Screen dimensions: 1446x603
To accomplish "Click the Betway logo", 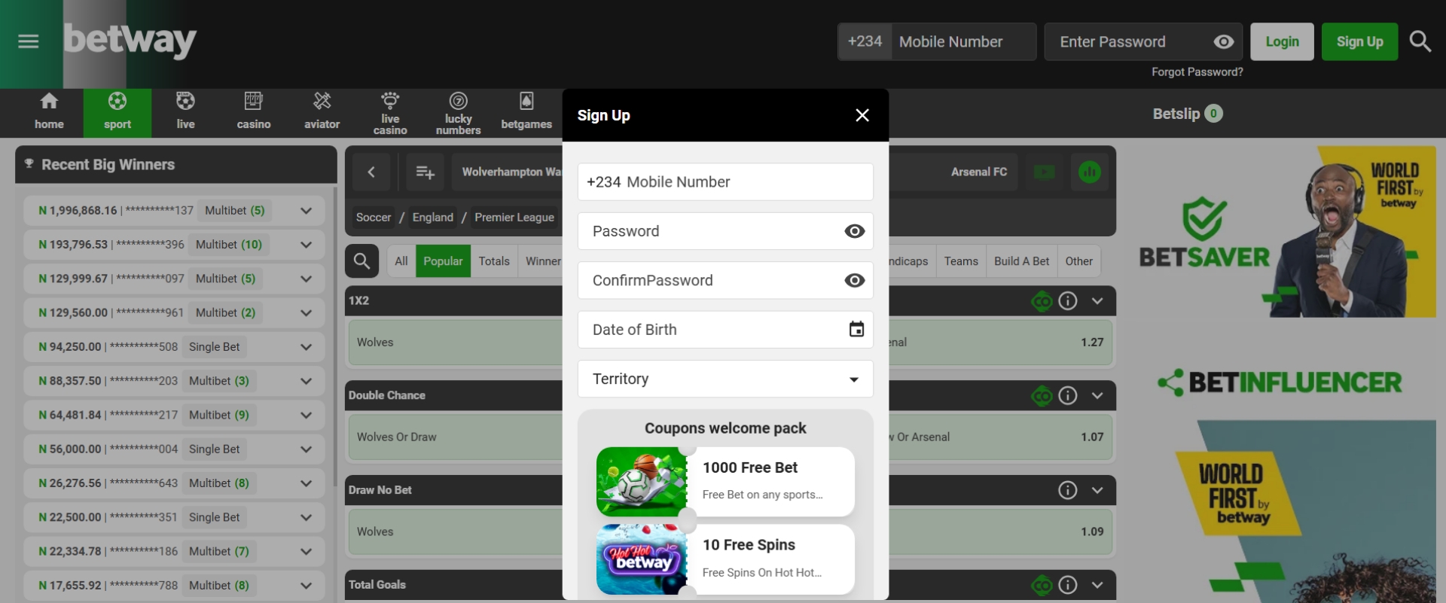I will click(x=130, y=41).
